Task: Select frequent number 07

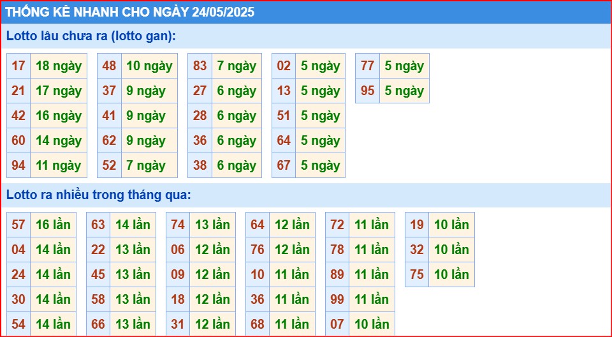Action: (337, 324)
